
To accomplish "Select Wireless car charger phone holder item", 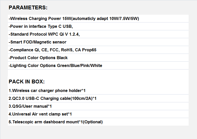I will [98, 90].
